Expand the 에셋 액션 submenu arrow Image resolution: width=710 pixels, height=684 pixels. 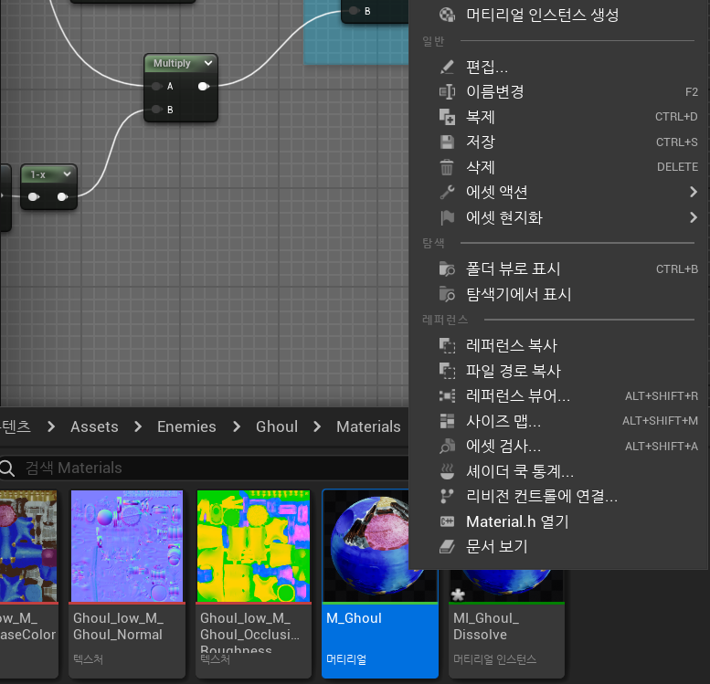(694, 192)
